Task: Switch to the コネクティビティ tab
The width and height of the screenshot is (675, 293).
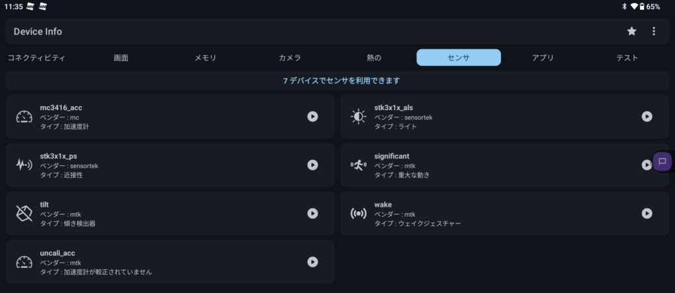Action: click(x=37, y=58)
